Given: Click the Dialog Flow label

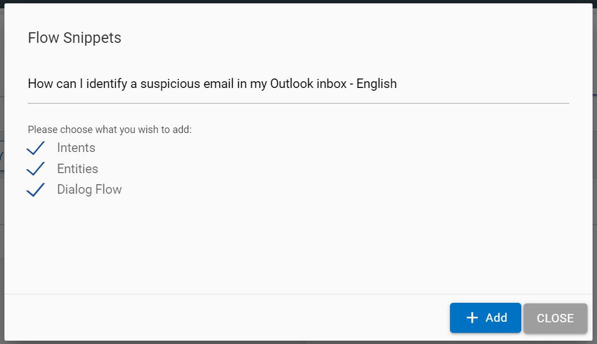Looking at the screenshot, I should point(89,189).
